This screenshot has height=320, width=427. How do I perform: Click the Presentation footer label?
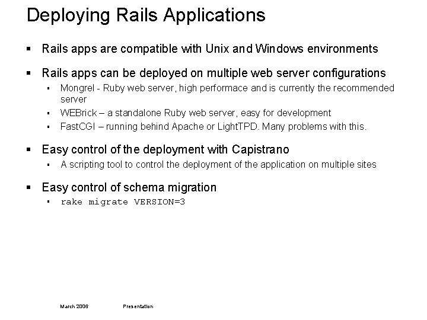[x=138, y=306]
